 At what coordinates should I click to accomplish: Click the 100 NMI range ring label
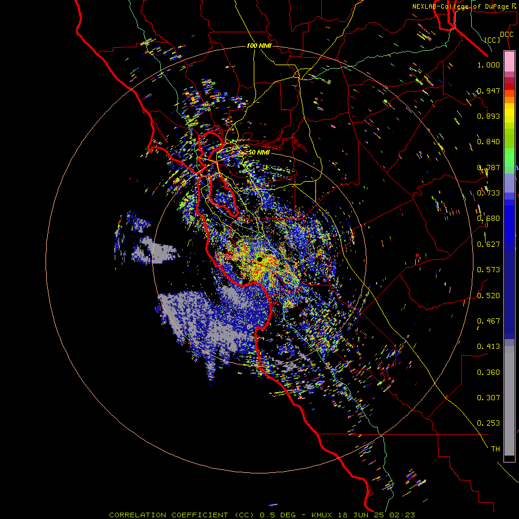[x=259, y=46]
